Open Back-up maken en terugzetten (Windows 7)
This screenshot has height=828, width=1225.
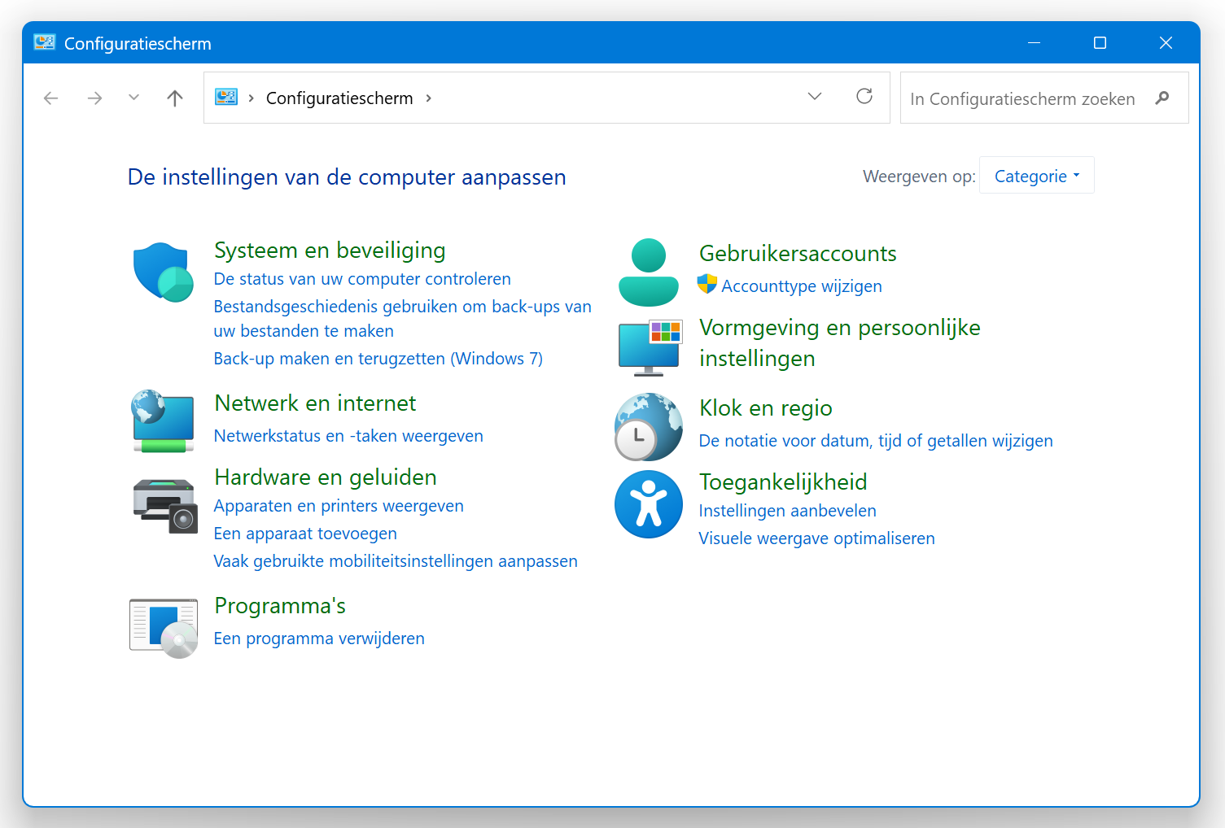pos(378,358)
